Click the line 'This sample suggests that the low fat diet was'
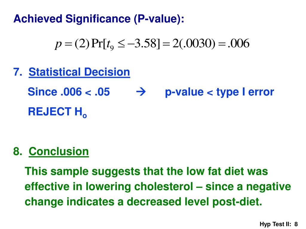Viewport: 306px width, 229px height. pos(146,171)
